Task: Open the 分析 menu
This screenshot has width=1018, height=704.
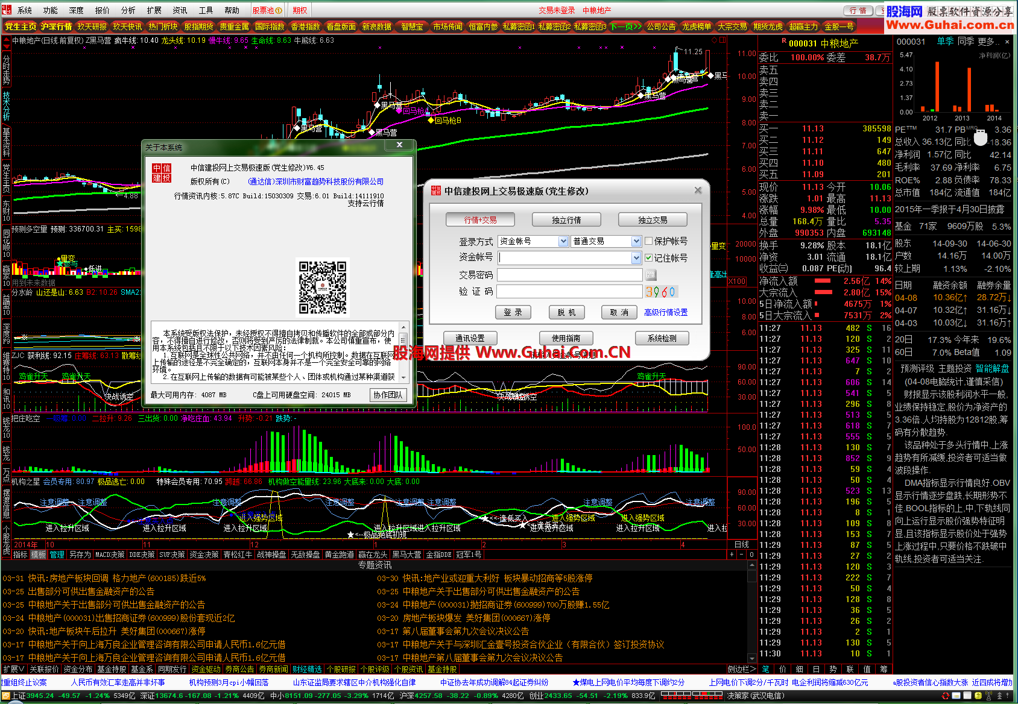Action: (x=128, y=10)
